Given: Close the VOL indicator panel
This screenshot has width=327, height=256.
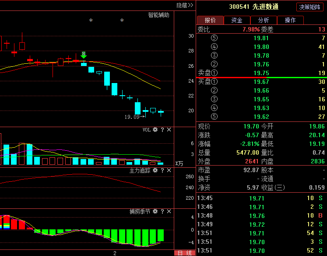Looking at the screenshot, I should (x=169, y=130).
